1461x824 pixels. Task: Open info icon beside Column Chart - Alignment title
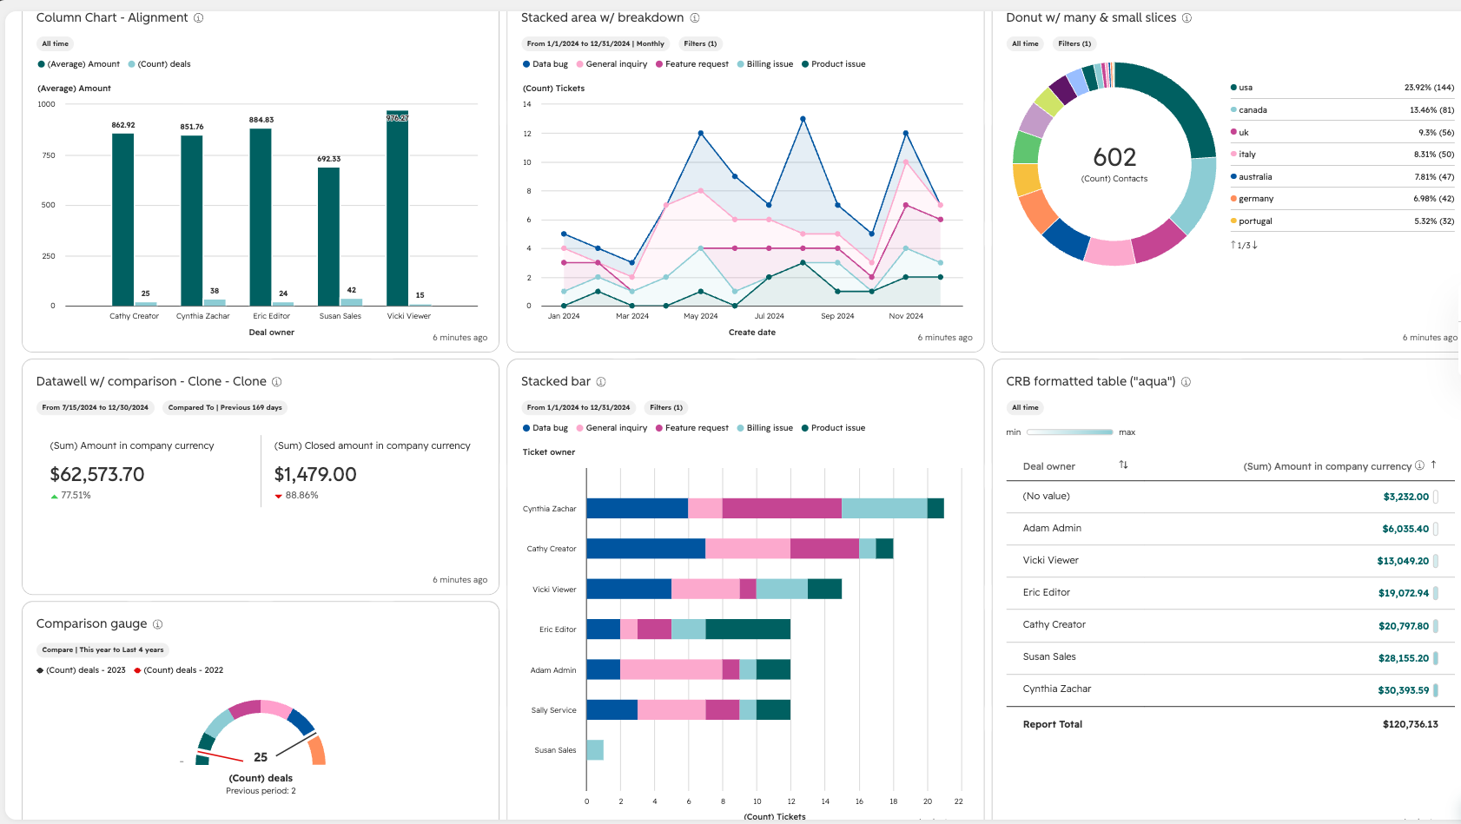199,18
